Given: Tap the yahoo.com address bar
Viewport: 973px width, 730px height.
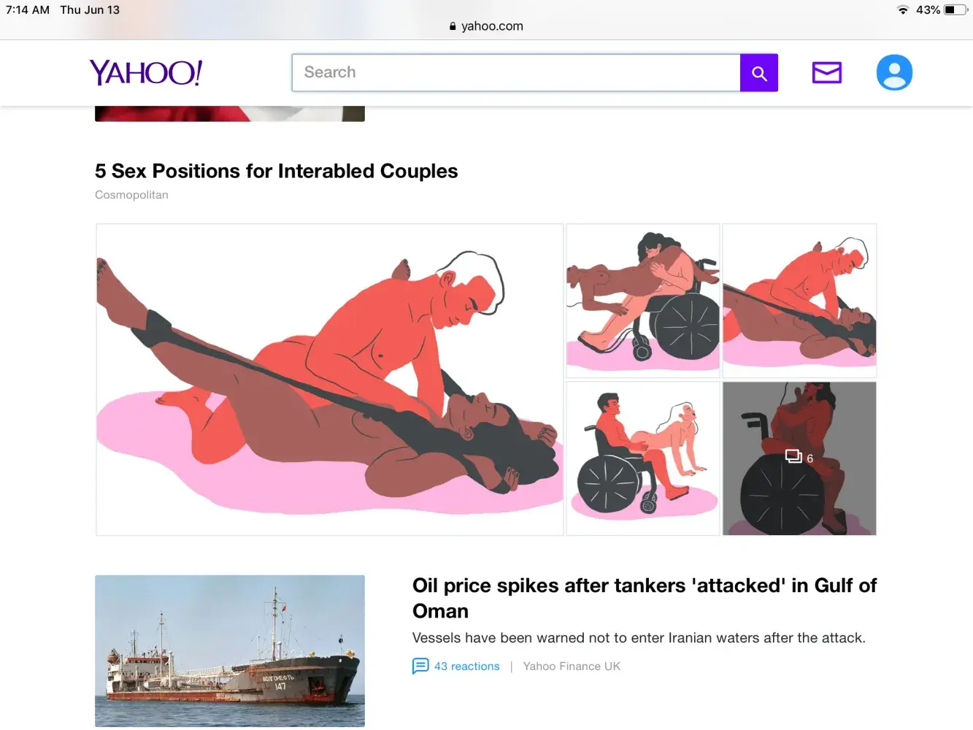Looking at the screenshot, I should click(486, 26).
